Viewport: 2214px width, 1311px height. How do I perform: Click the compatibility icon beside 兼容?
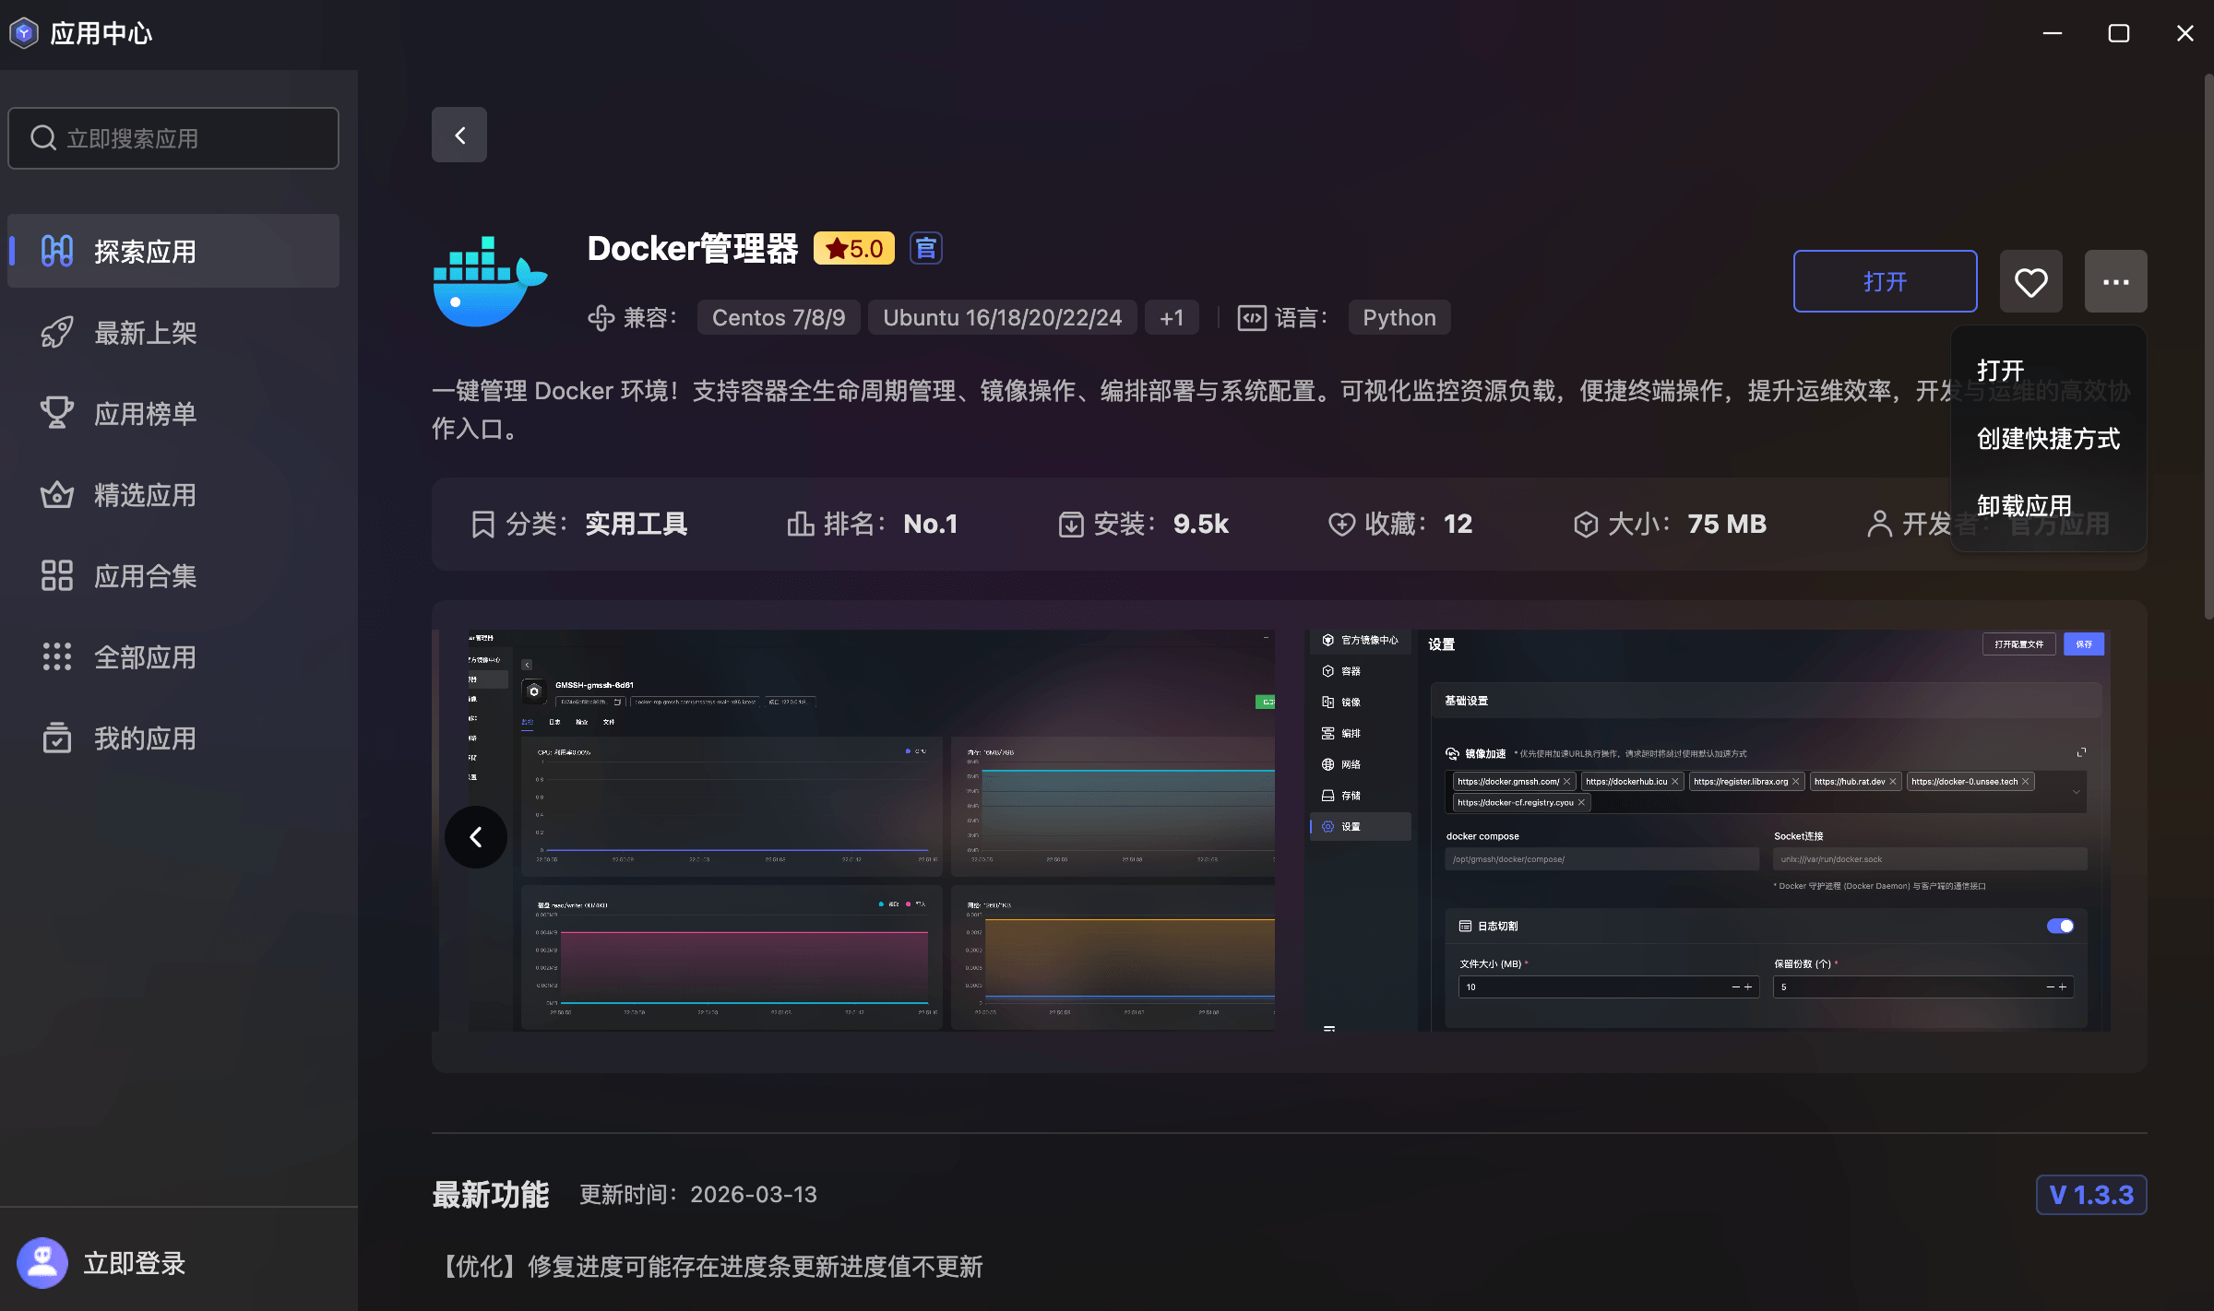[601, 318]
